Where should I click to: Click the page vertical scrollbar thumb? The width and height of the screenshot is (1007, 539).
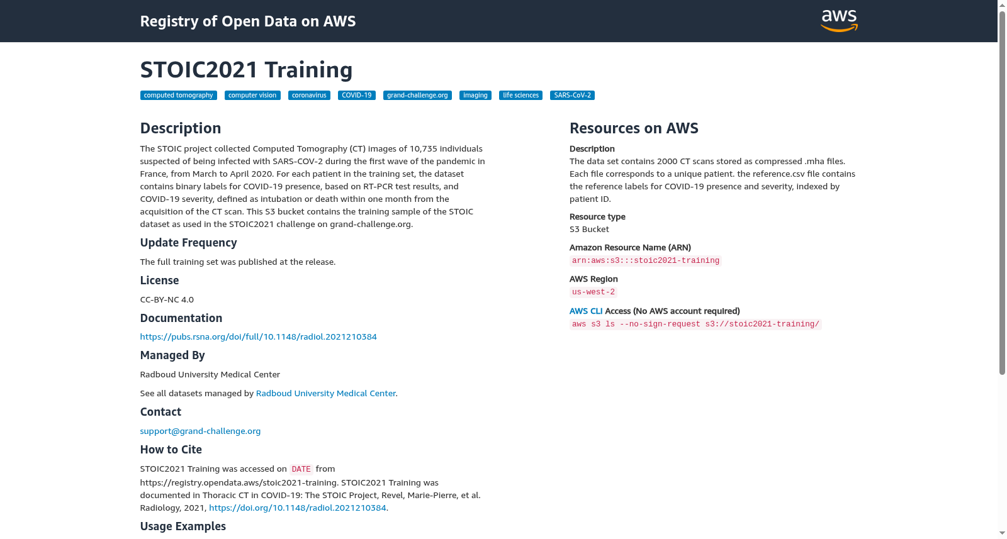1002,192
